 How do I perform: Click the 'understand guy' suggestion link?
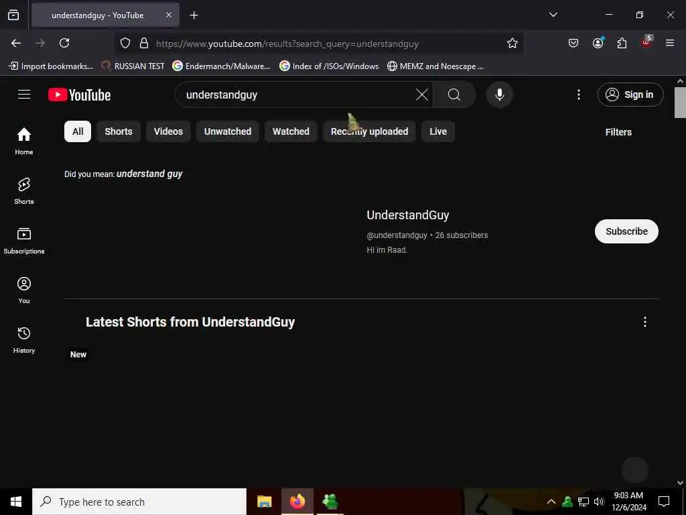[149, 174]
